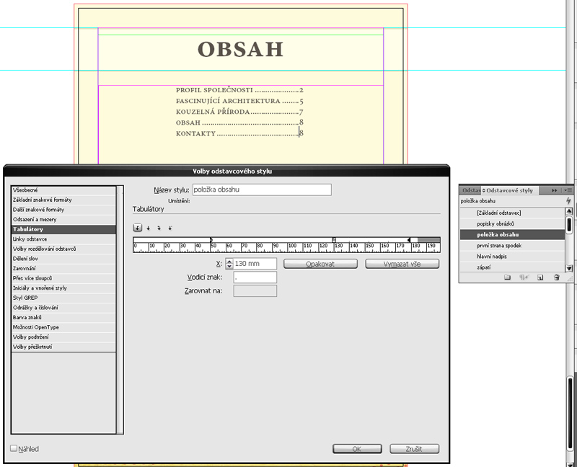The image size is (577, 467).
Task: Click the Vymazat vše button
Action: click(402, 264)
